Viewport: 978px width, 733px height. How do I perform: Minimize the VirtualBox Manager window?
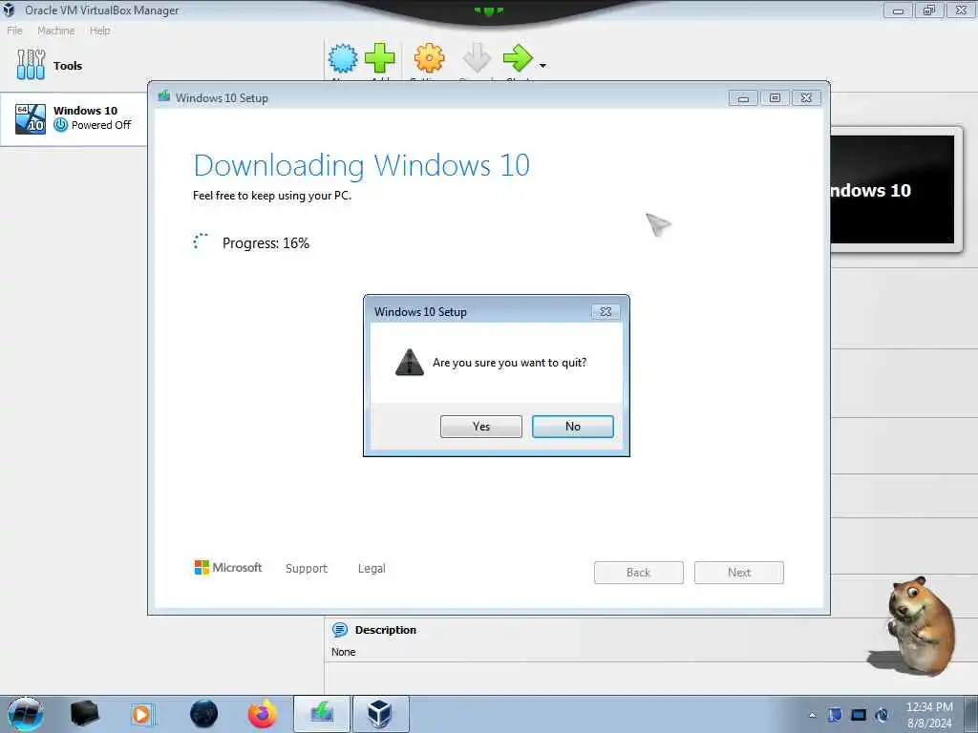click(x=898, y=10)
